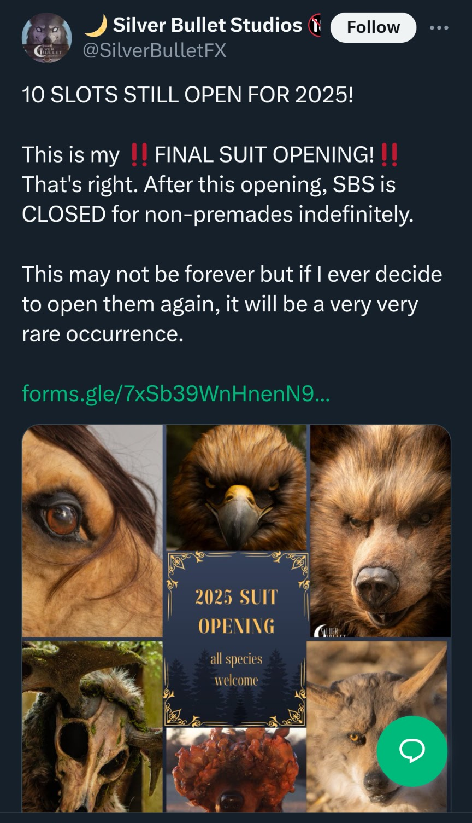Open the 2025 Suit Opening graphic
This screenshot has width=472, height=823.
[237, 638]
